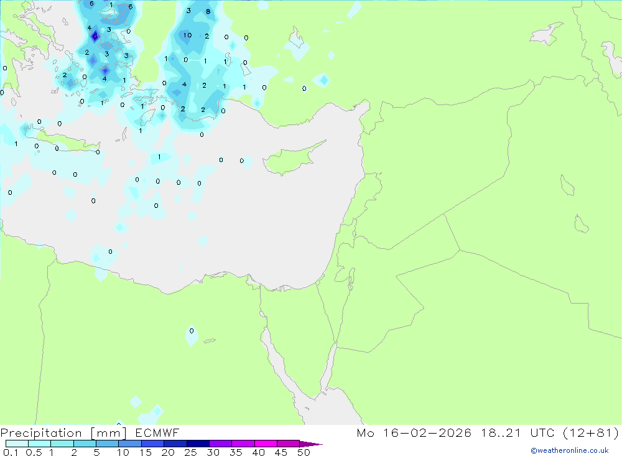
Task: Click the legend label '25'
Action: click(190, 452)
